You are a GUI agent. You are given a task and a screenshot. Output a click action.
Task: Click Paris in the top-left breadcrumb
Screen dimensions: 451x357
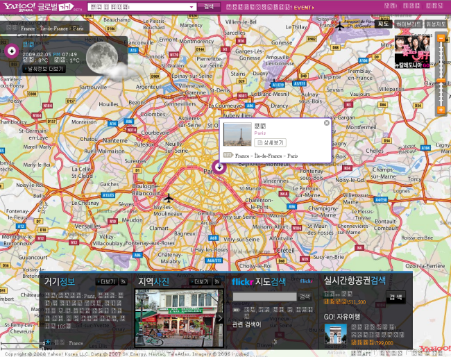[x=78, y=28]
